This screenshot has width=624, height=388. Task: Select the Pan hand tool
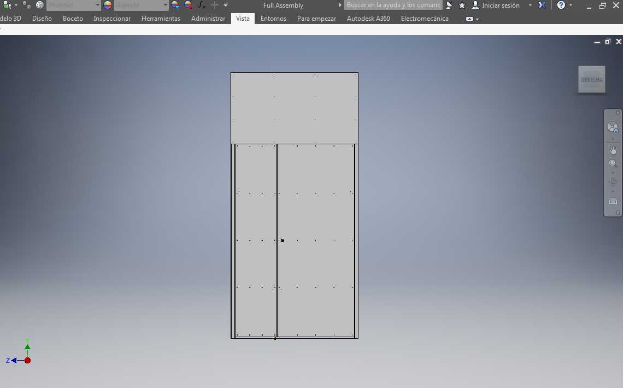point(613,150)
